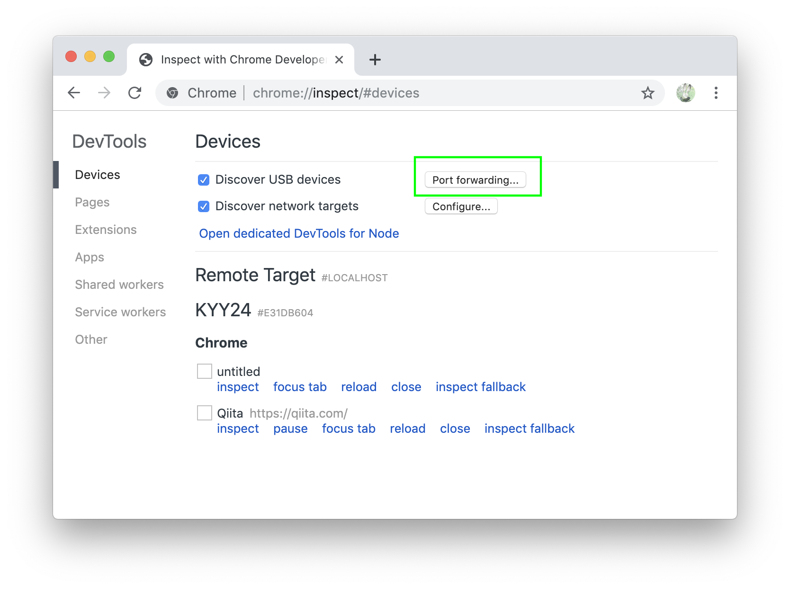Tick the Qiita tab checkbox
This screenshot has height=589, width=790.
(x=205, y=413)
